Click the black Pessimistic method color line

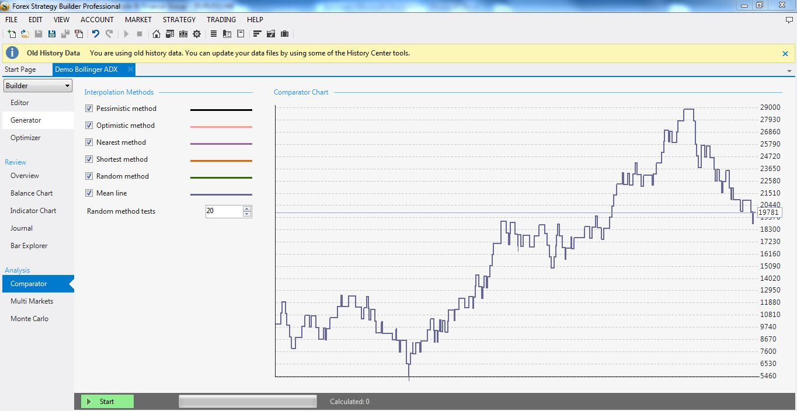point(221,110)
